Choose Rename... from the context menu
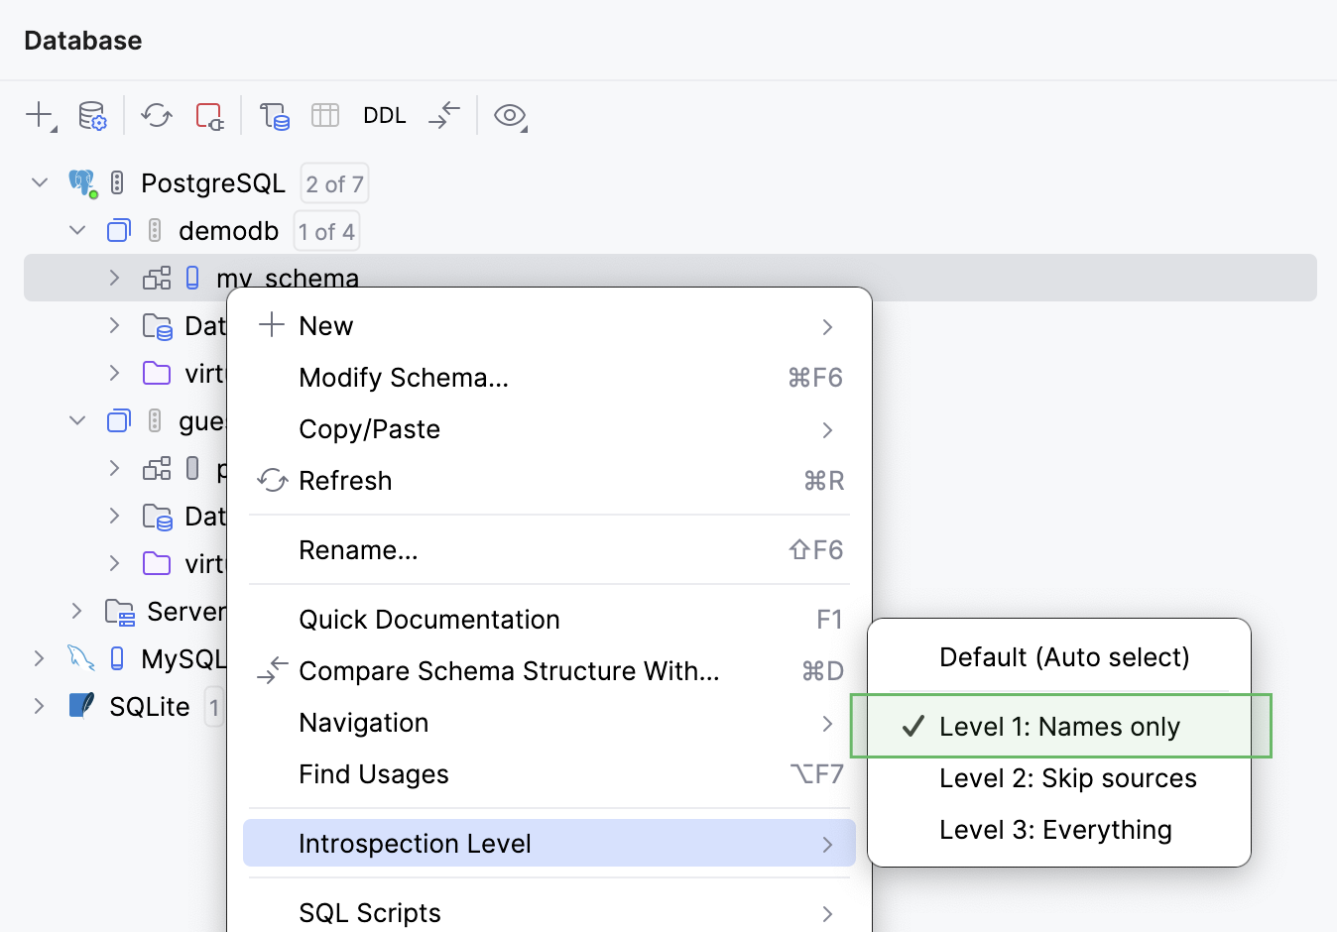The height and width of the screenshot is (932, 1337). pos(359,549)
